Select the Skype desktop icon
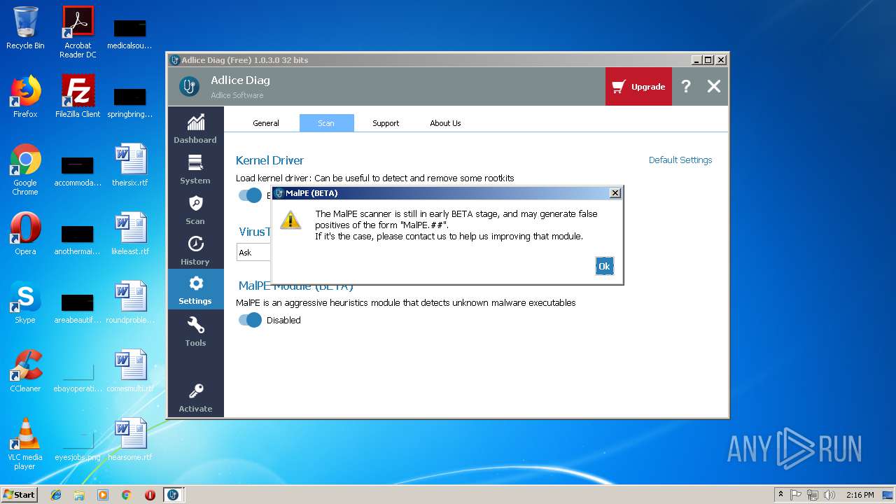The height and width of the screenshot is (504, 896). (x=25, y=302)
